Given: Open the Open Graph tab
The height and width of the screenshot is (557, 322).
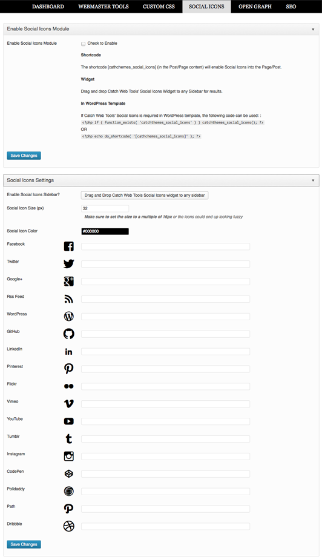Looking at the screenshot, I should tap(255, 7).
